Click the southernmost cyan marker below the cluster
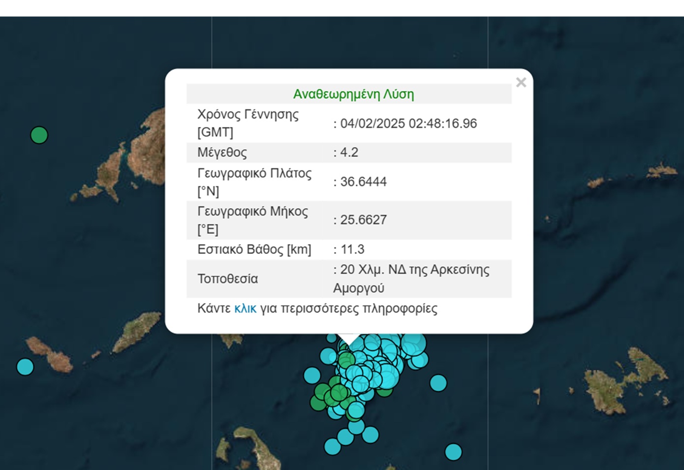This screenshot has width=684, height=470. [x=332, y=446]
